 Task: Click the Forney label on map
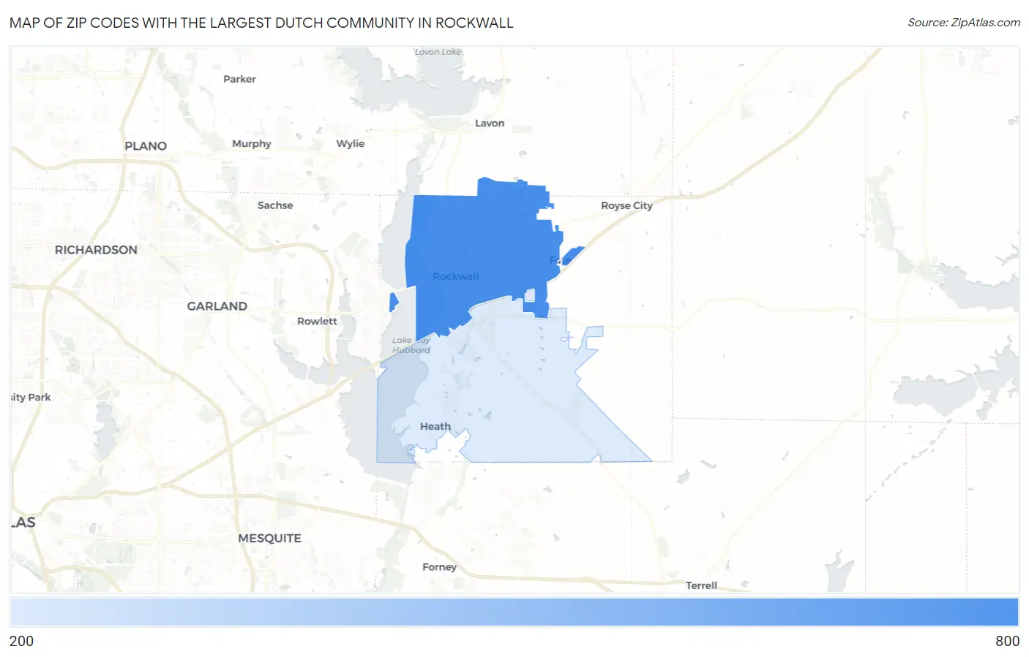(439, 567)
